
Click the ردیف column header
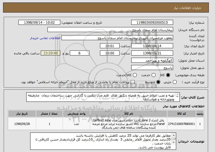200,114
